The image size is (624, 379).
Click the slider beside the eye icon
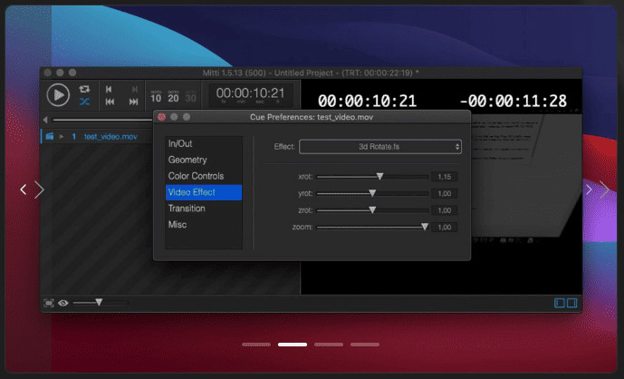tap(101, 303)
